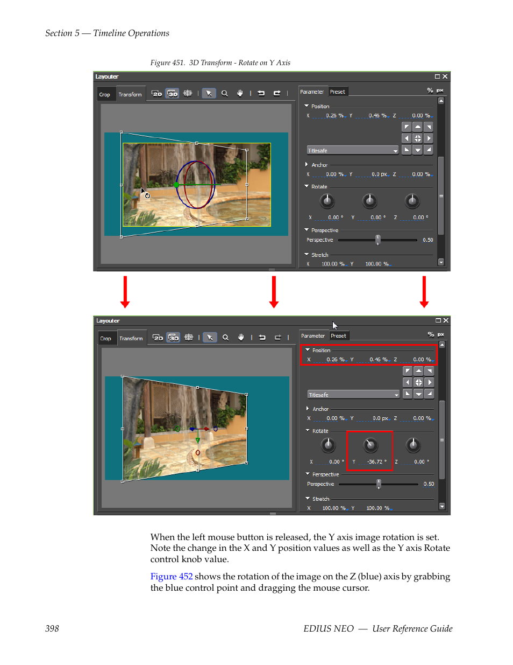Open the Titlesafe dropdown in lower Layouter
Viewport: 513px width, 665px height.
coord(354,395)
